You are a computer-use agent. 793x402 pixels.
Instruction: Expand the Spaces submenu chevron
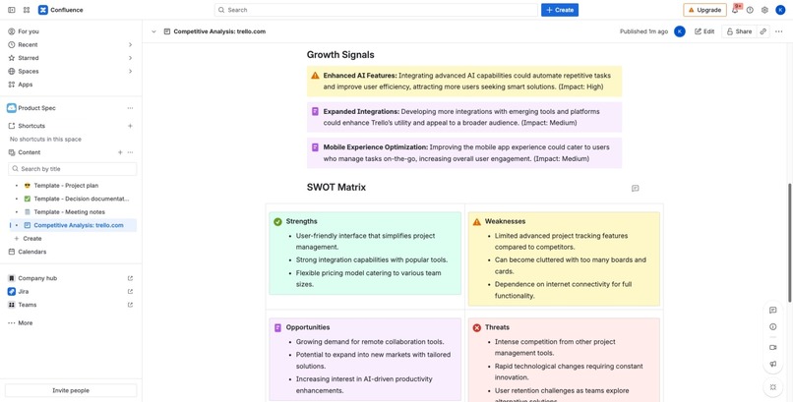click(130, 71)
